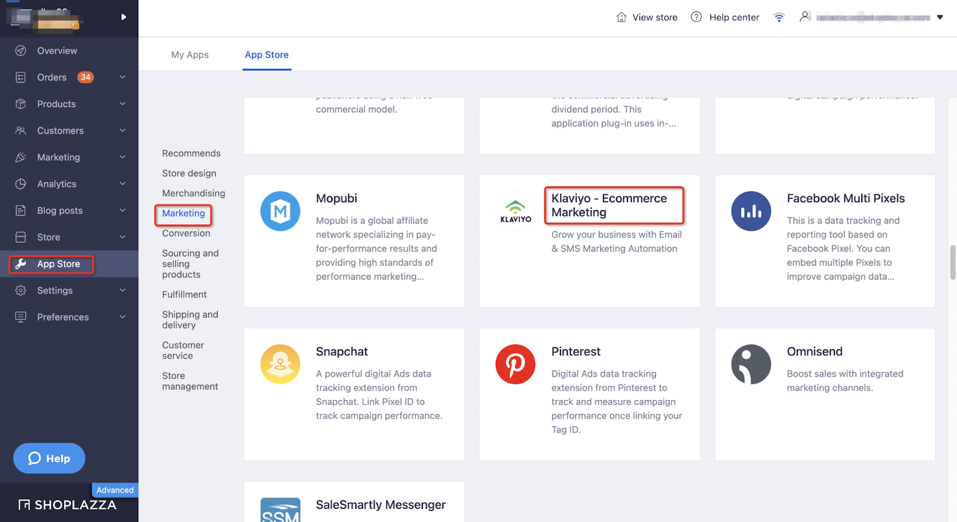
Task: Click the SaleSmartly Messenger SSM logo
Action: [x=281, y=510]
